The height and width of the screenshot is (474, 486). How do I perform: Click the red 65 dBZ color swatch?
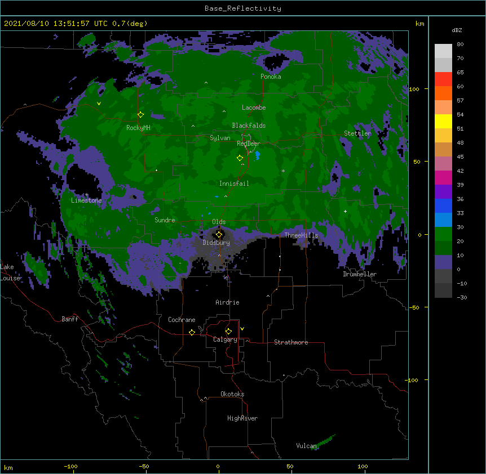443,79
